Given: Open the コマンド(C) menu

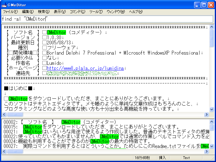Looking at the screenshot, I should coord(78,12).
